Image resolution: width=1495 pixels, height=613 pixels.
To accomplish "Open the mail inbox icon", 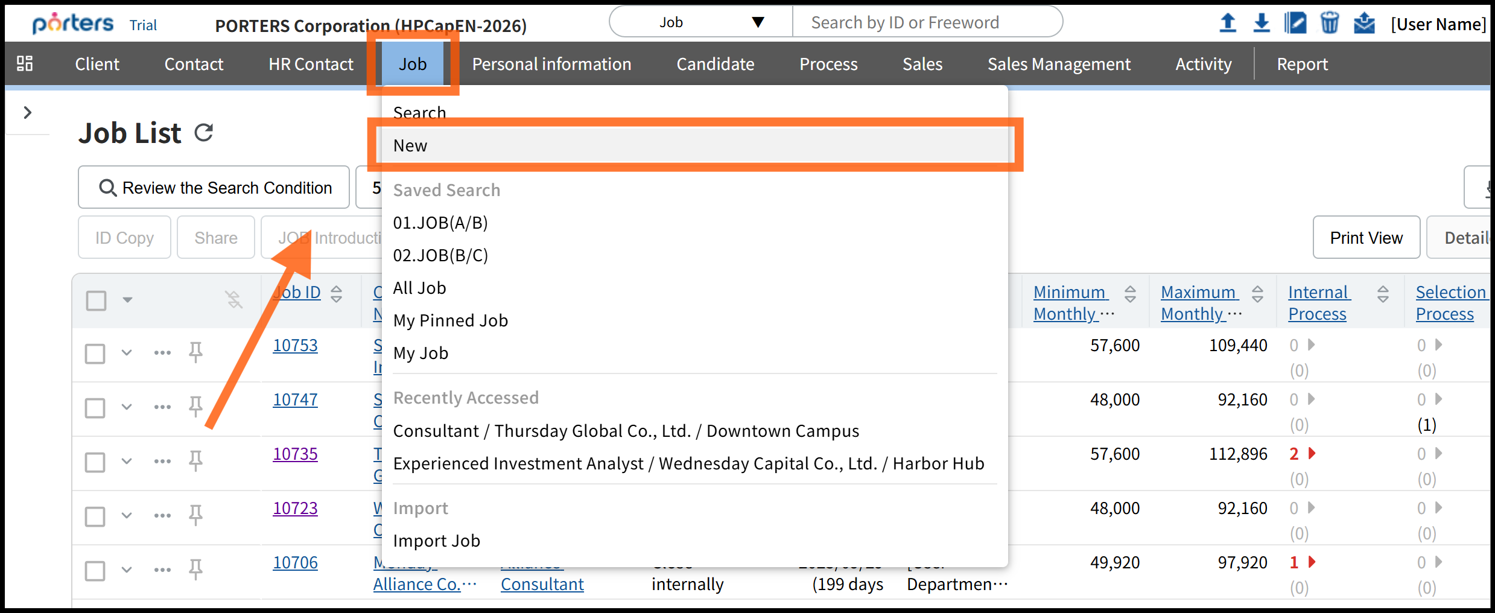I will (x=1363, y=24).
